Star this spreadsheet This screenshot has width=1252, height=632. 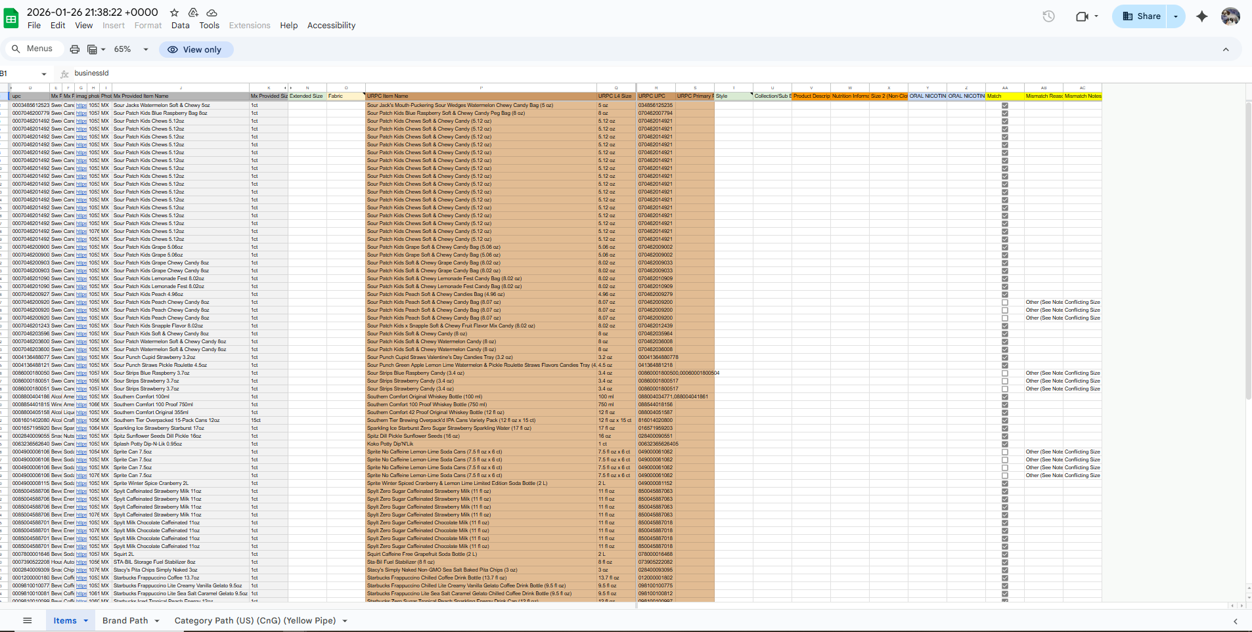[x=174, y=12]
